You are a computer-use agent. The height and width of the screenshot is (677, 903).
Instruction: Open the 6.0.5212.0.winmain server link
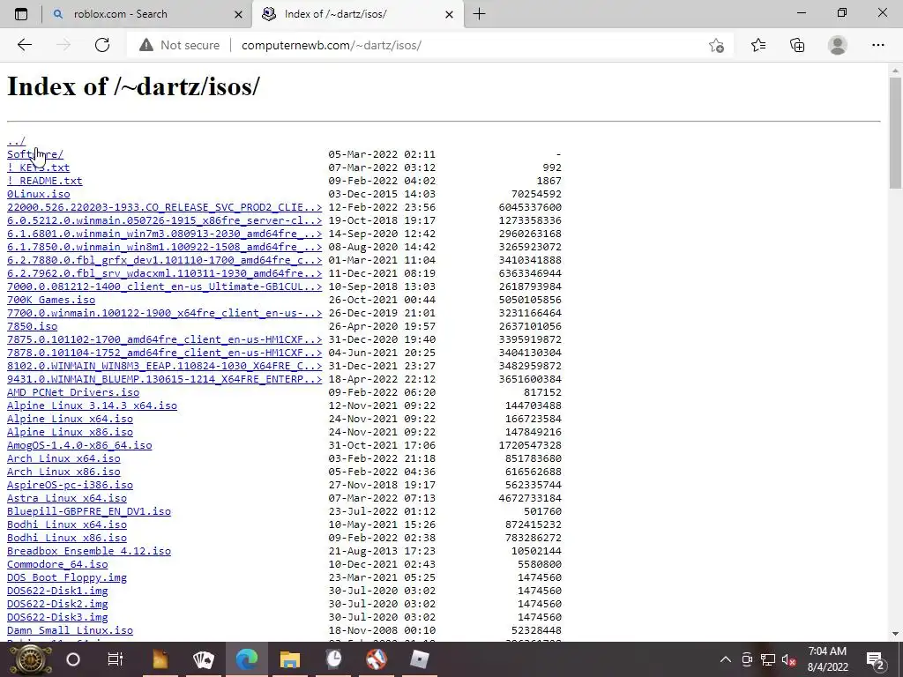click(164, 220)
